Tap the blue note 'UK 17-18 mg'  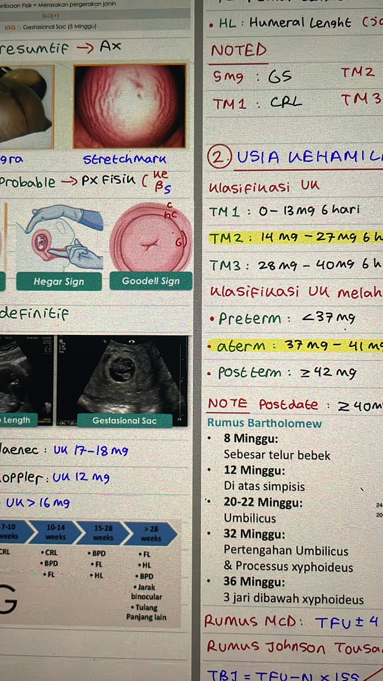pyautogui.click(x=90, y=451)
